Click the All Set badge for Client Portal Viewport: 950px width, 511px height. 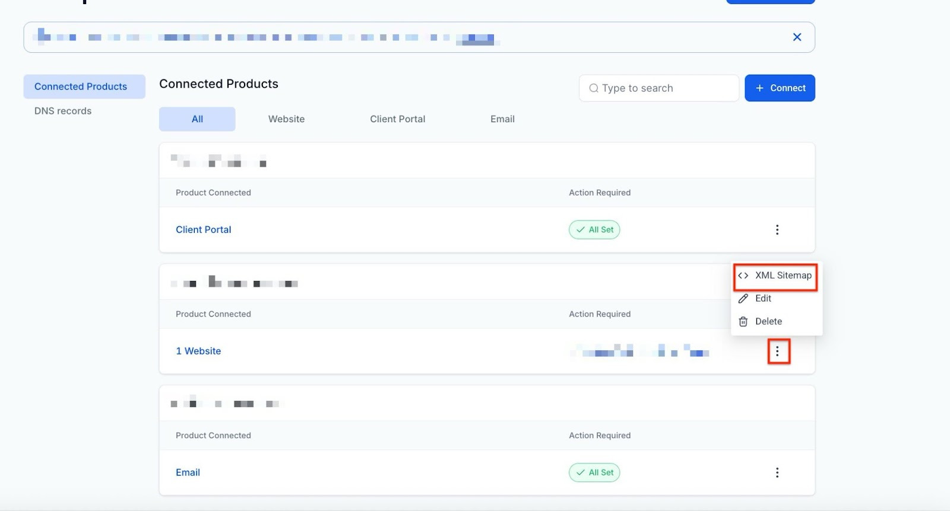pos(594,230)
